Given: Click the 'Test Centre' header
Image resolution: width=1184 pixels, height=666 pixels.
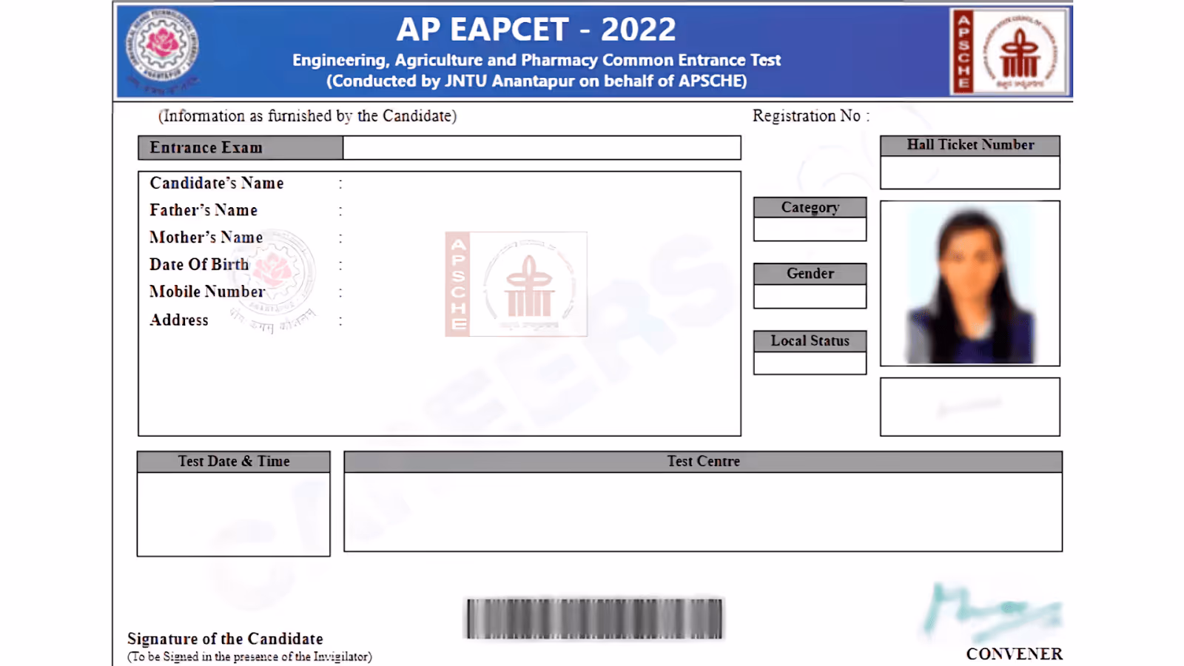Looking at the screenshot, I should pyautogui.click(x=703, y=461).
